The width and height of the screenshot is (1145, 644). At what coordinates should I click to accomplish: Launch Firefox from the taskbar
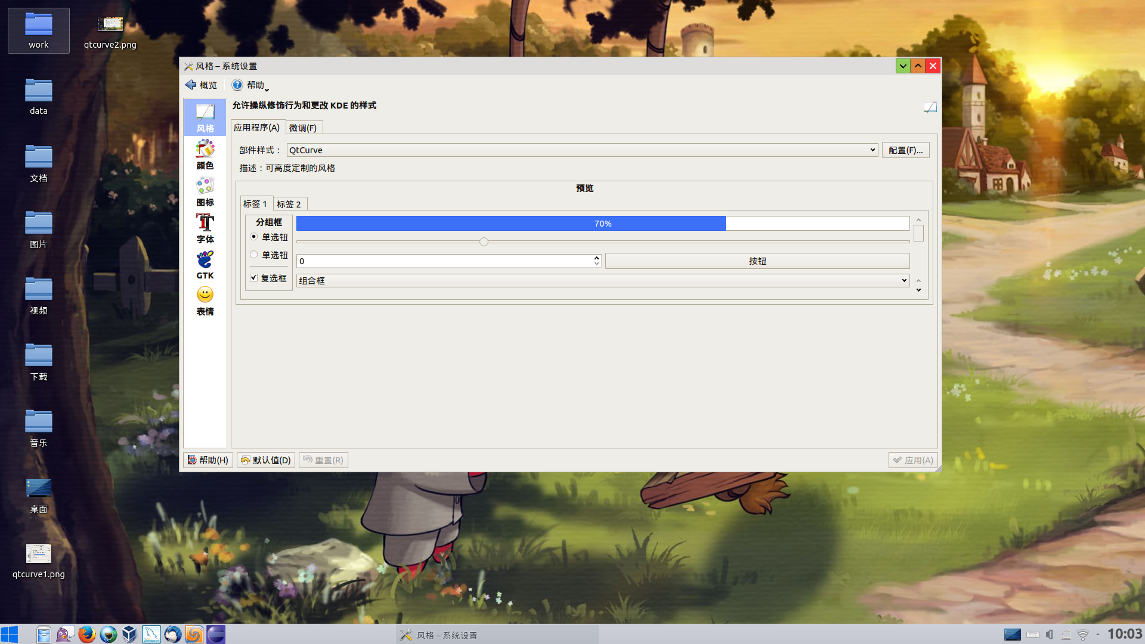tap(87, 634)
